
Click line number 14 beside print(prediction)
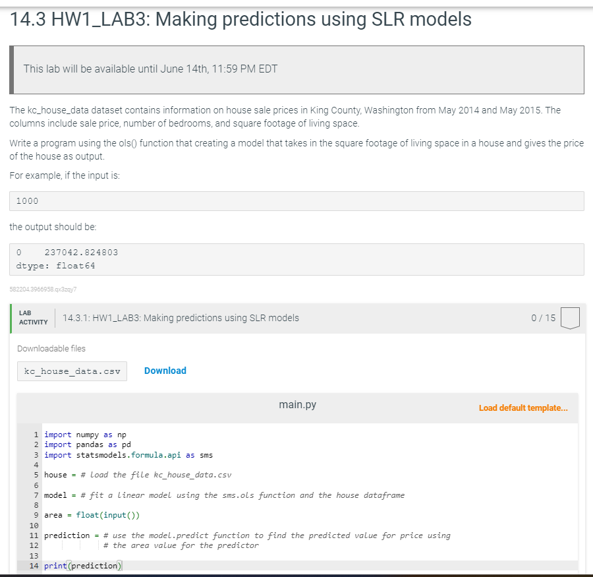(x=34, y=565)
